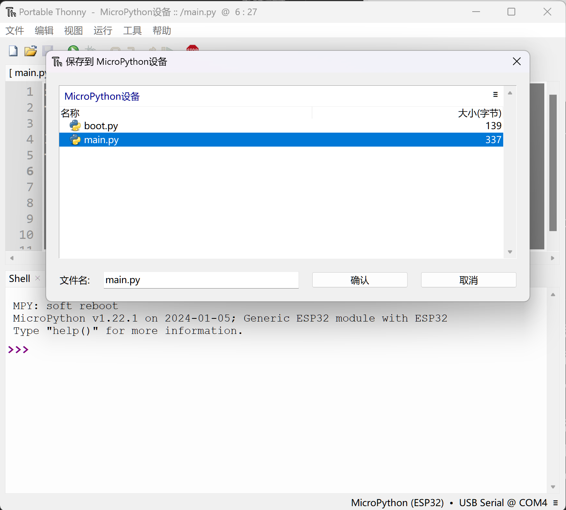Click the 'MPY: soft reboot' line in Shell
This screenshot has height=510, width=566.
coord(65,306)
